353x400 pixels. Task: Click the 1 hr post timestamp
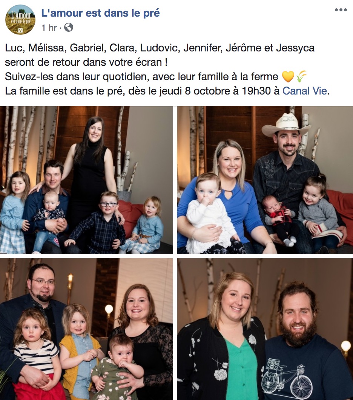click(x=49, y=28)
